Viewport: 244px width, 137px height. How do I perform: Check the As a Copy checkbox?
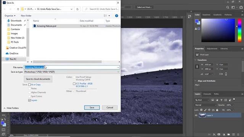[x=29, y=84]
